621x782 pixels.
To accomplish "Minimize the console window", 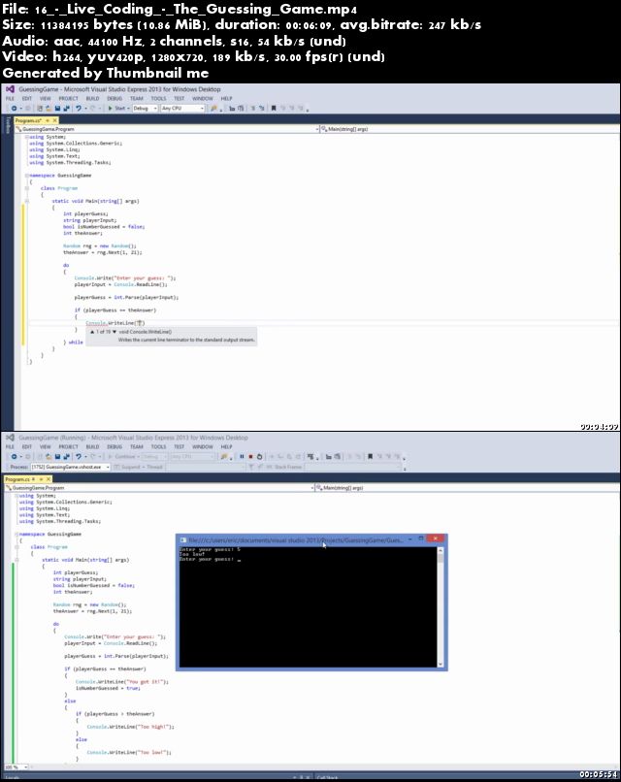I will (410, 538).
